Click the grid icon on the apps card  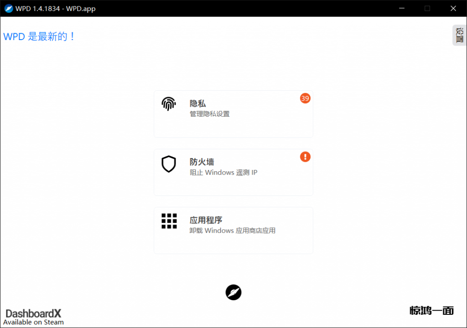click(169, 221)
